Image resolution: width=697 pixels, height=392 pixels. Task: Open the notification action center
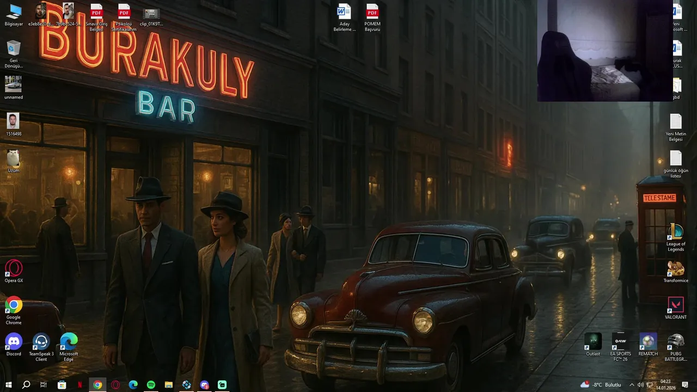click(x=685, y=385)
